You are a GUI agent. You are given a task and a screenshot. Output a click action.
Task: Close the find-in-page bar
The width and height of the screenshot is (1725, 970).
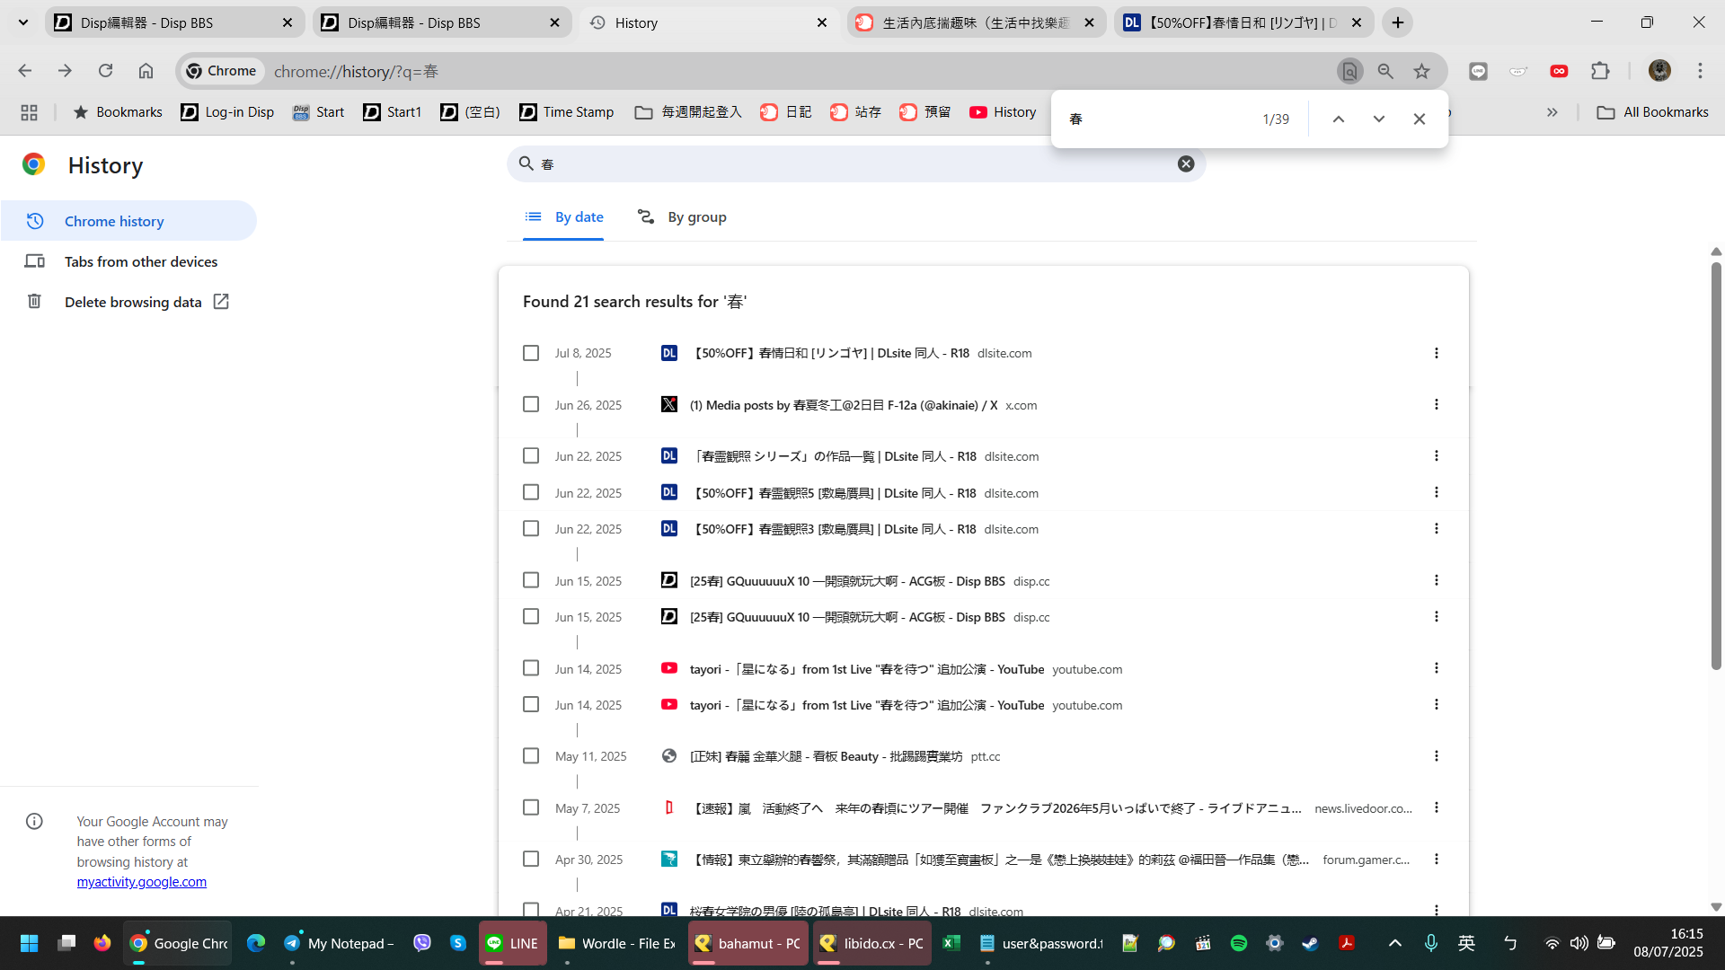click(x=1419, y=119)
